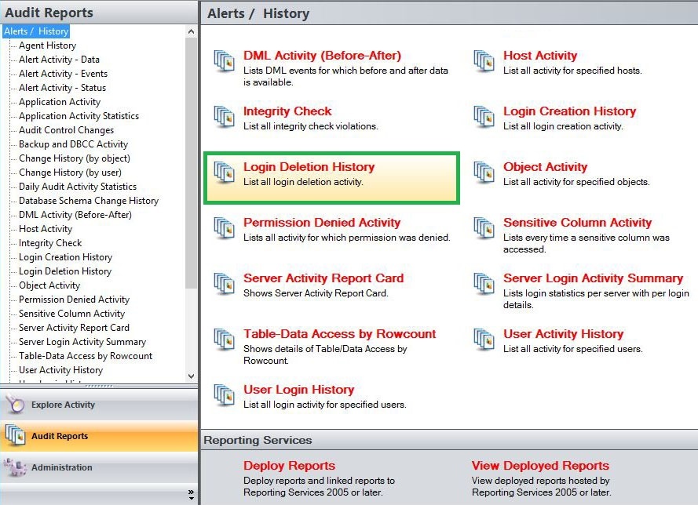Open the Table-Data Access by Rowcount heading link
The image size is (698, 505).
tap(340, 334)
